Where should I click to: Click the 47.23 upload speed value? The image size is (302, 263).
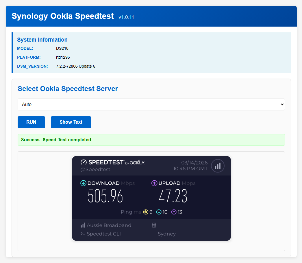173,197
